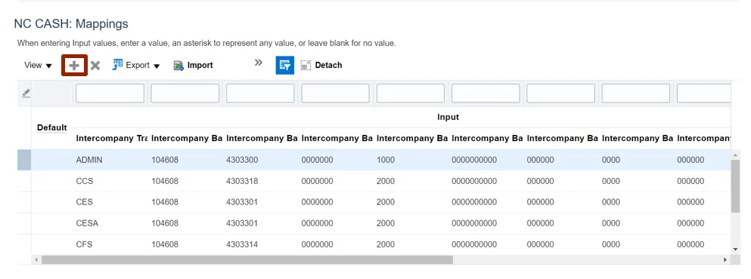Viewport: 751px width, 279px height.
Task: Click first Intercompany Transaction filter field
Action: (x=110, y=94)
